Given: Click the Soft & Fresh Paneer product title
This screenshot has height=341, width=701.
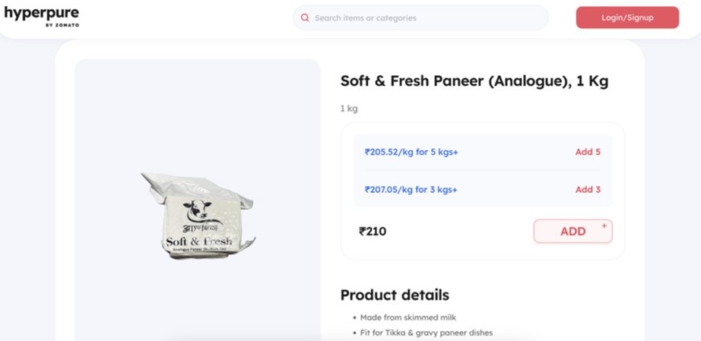Looking at the screenshot, I should click(x=474, y=81).
